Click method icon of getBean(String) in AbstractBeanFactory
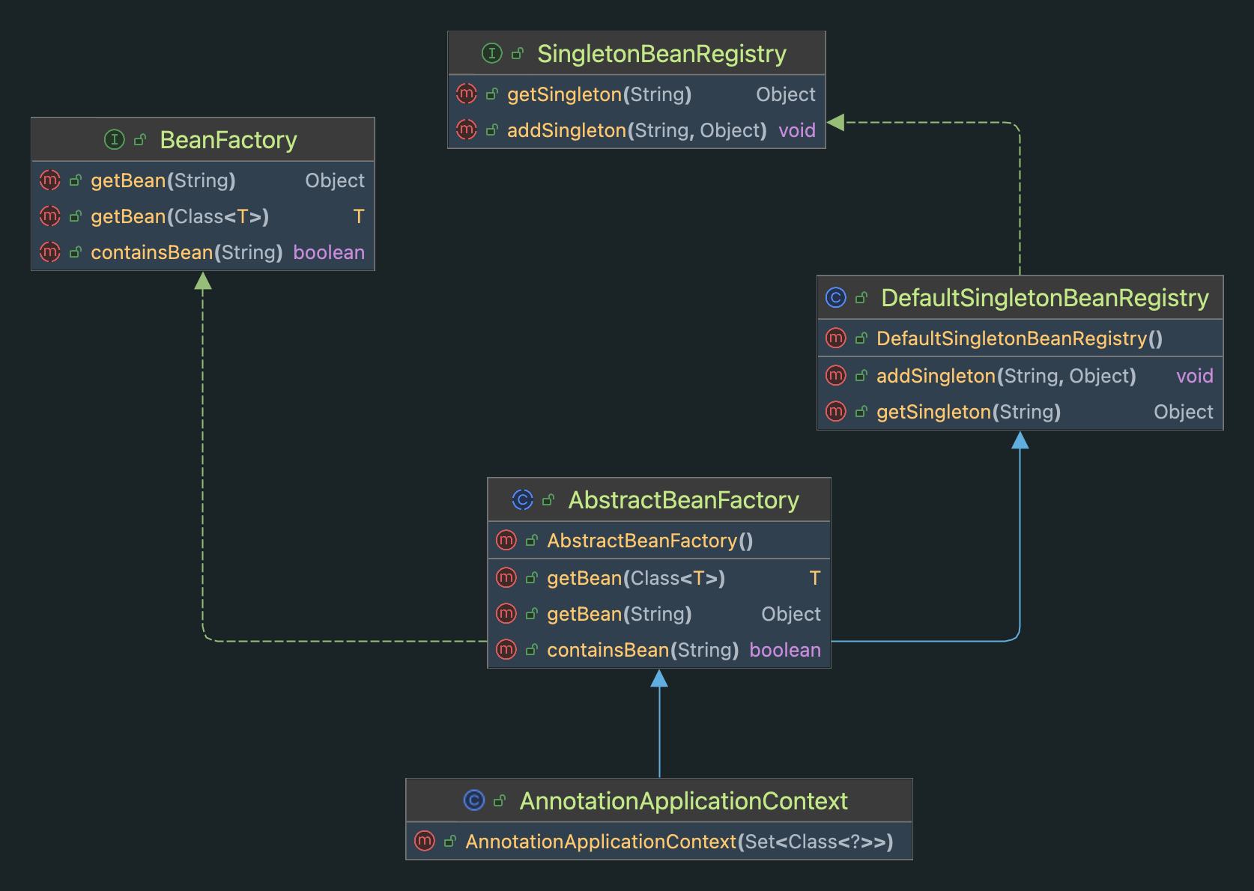The width and height of the screenshot is (1254, 891). click(506, 613)
